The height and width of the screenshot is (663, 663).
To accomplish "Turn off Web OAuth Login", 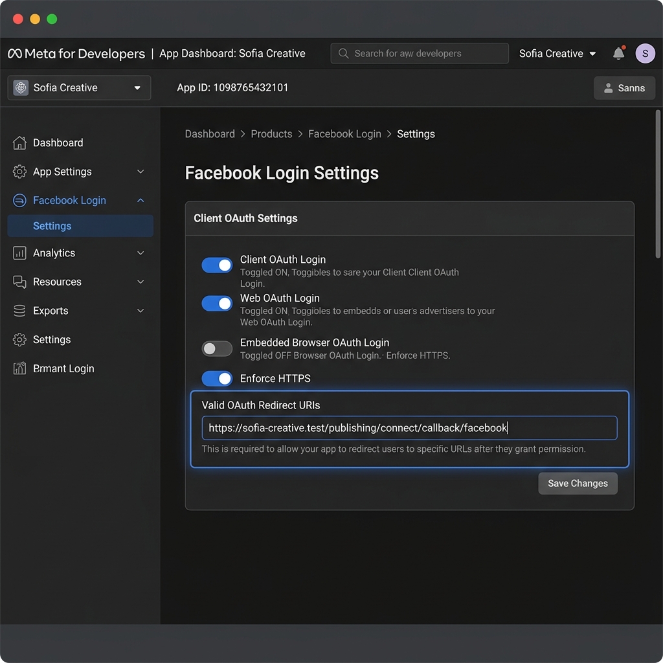I will (217, 303).
